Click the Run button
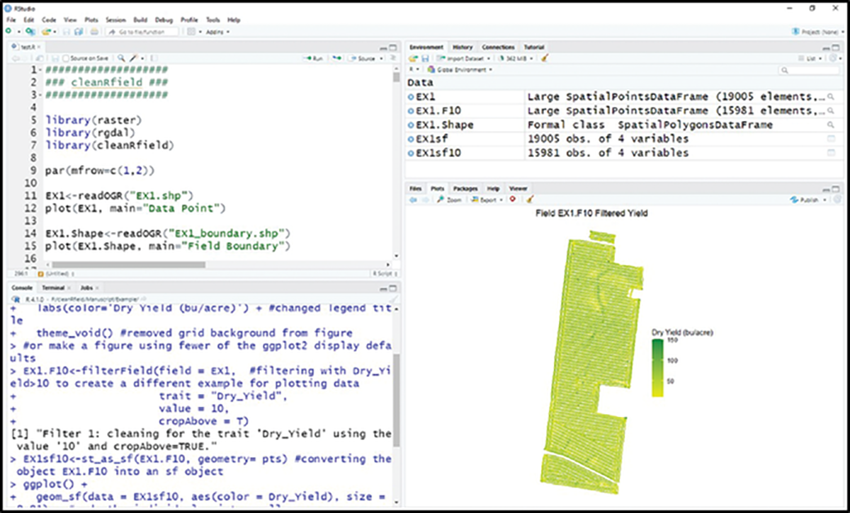The image size is (850, 513). 314,58
